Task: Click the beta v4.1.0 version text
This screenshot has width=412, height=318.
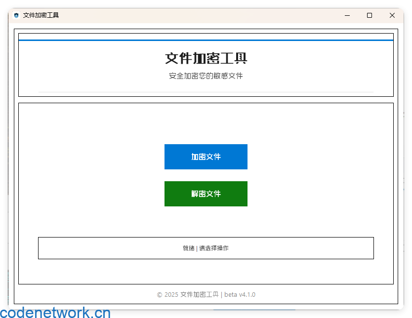Action: 240,294
